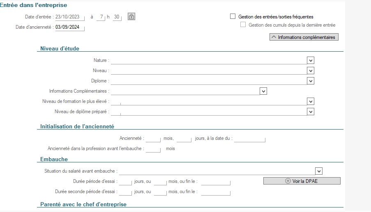371x212 pixels.
Task: Click the Ancienneté 'à la date du' field
Action: (250, 139)
